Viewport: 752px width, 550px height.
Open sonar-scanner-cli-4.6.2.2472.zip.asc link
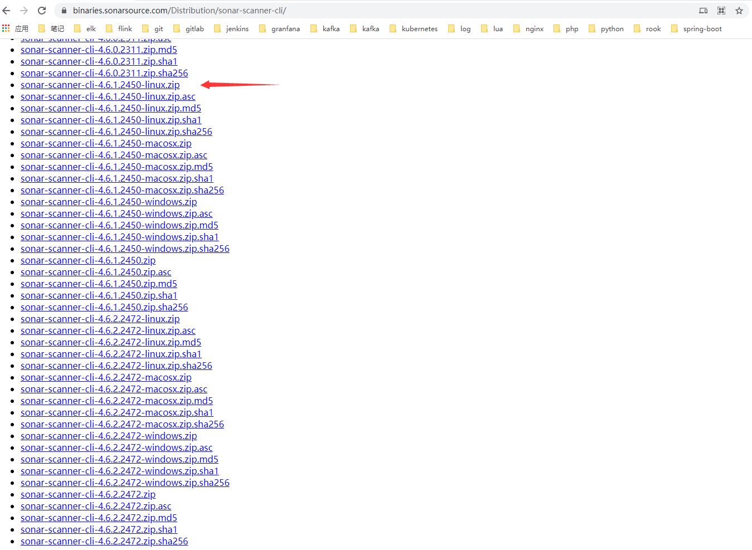[x=96, y=506]
